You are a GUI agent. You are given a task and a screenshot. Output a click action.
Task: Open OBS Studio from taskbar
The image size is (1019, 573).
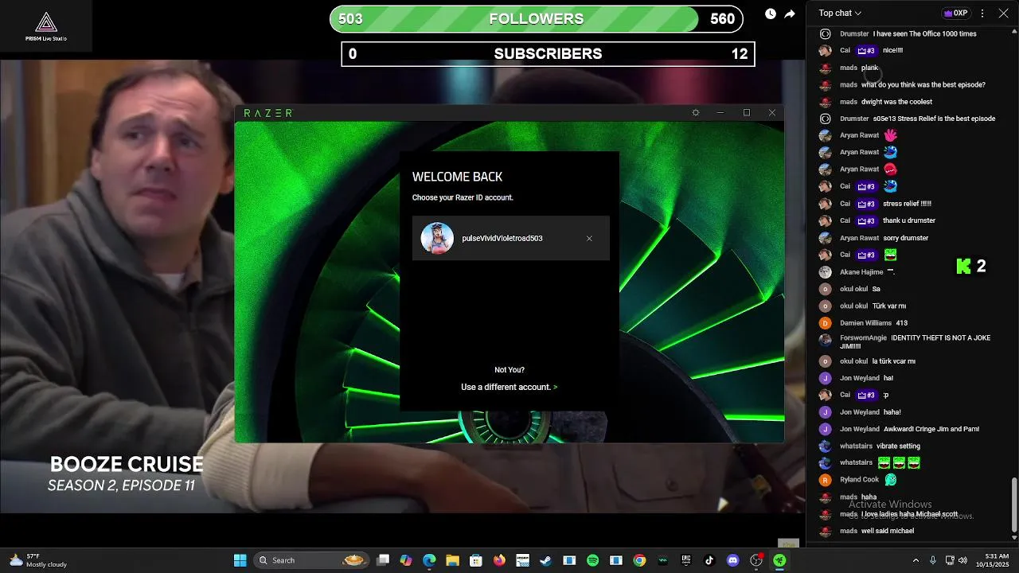(x=756, y=560)
